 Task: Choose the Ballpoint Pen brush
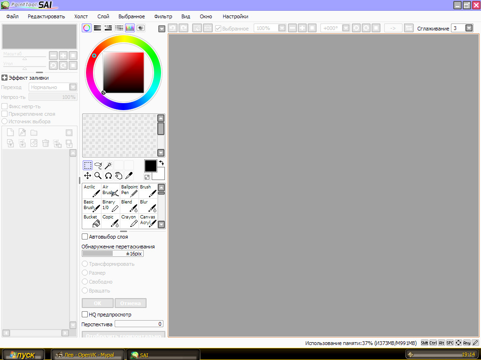pos(129,191)
